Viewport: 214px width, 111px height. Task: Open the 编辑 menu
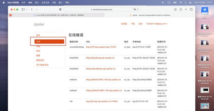(30, 2)
